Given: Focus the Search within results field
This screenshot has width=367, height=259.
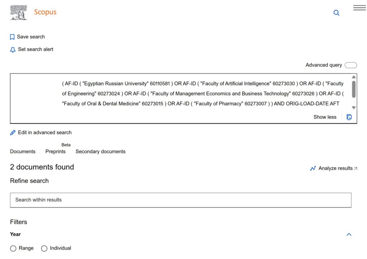Looking at the screenshot, I should tap(181, 200).
